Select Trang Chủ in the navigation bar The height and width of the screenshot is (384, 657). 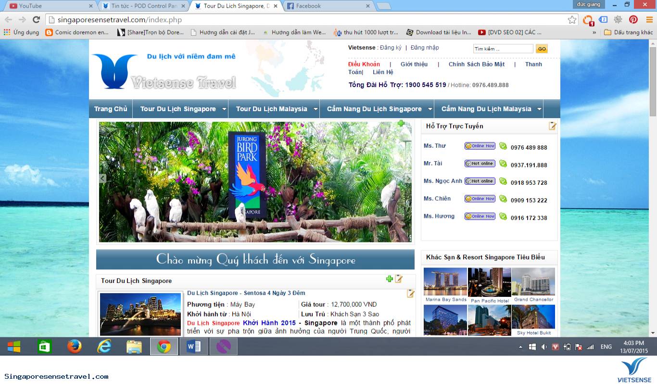[110, 109]
